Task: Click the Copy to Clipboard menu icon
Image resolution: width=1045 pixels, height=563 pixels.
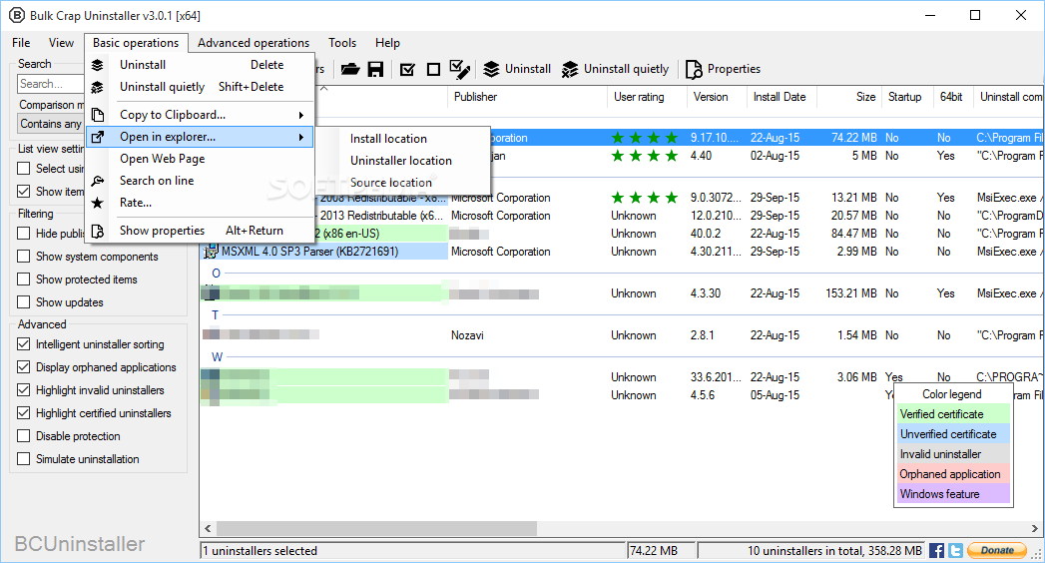Action: pos(97,115)
